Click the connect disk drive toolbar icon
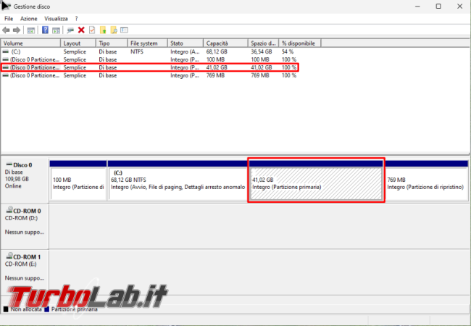This screenshot has width=471, height=326. [x=70, y=30]
